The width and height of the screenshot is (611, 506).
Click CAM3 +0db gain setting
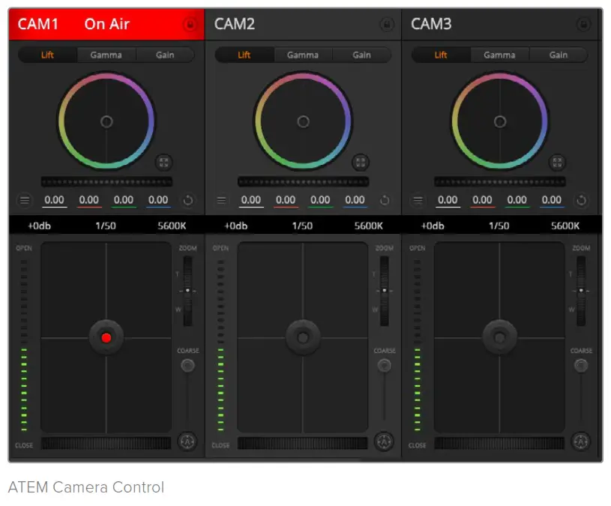pos(433,226)
